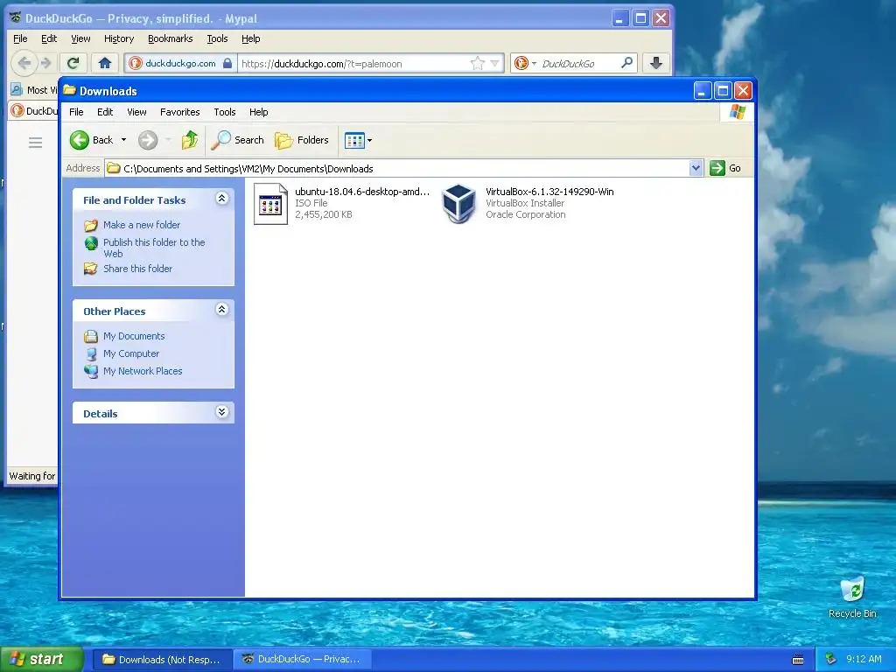Screen dimensions: 896x672
Task: Open the View menu in Mypal browser
Action: click(80, 38)
